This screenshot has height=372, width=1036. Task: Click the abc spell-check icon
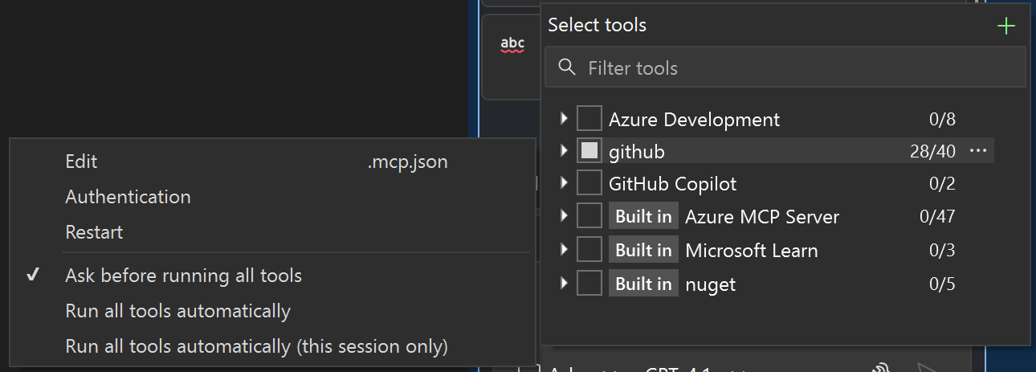point(512,44)
